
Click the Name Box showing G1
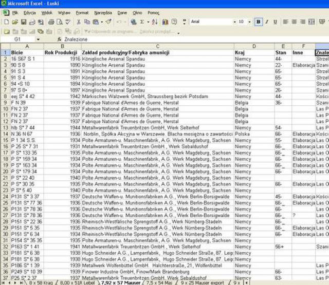[17, 39]
